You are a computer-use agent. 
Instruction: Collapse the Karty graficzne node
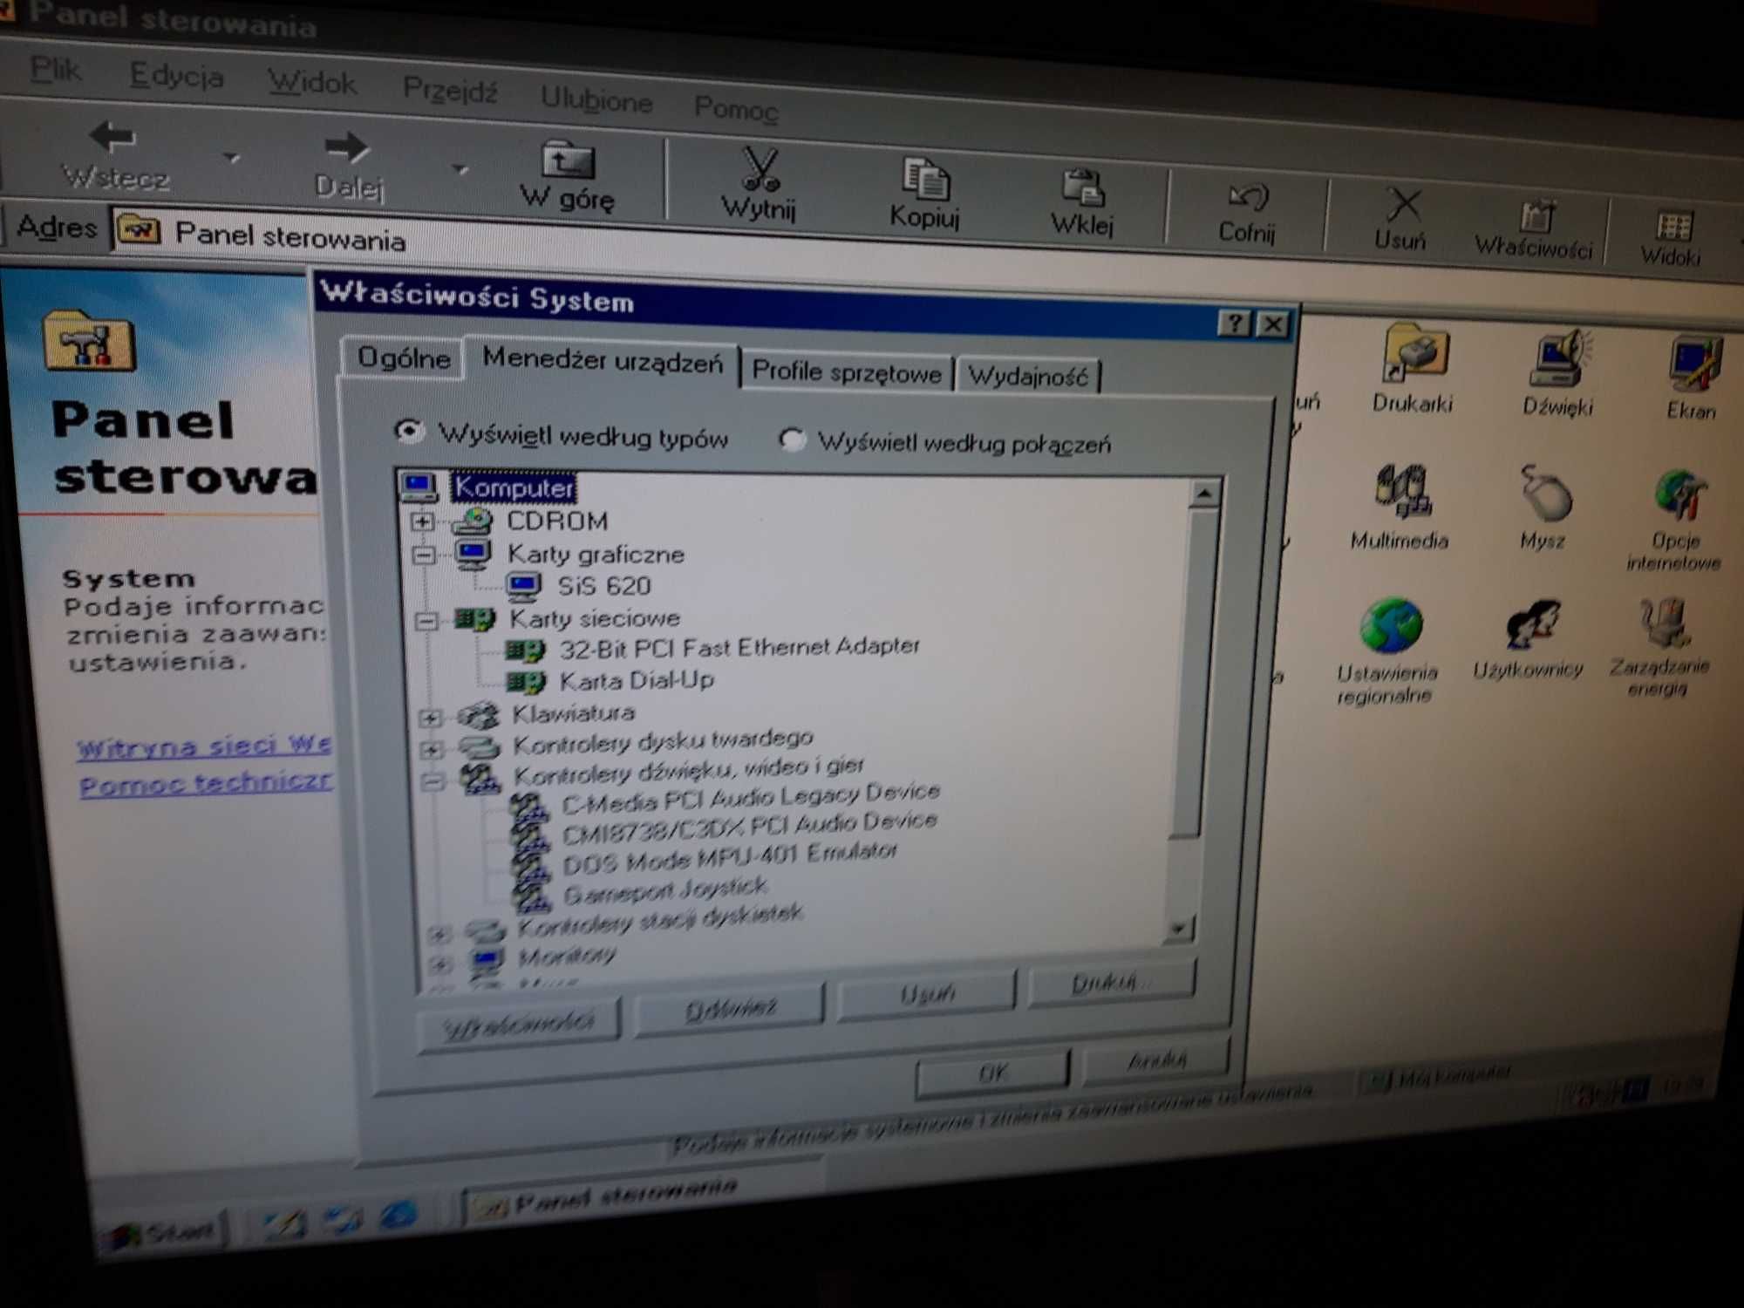pyautogui.click(x=423, y=555)
